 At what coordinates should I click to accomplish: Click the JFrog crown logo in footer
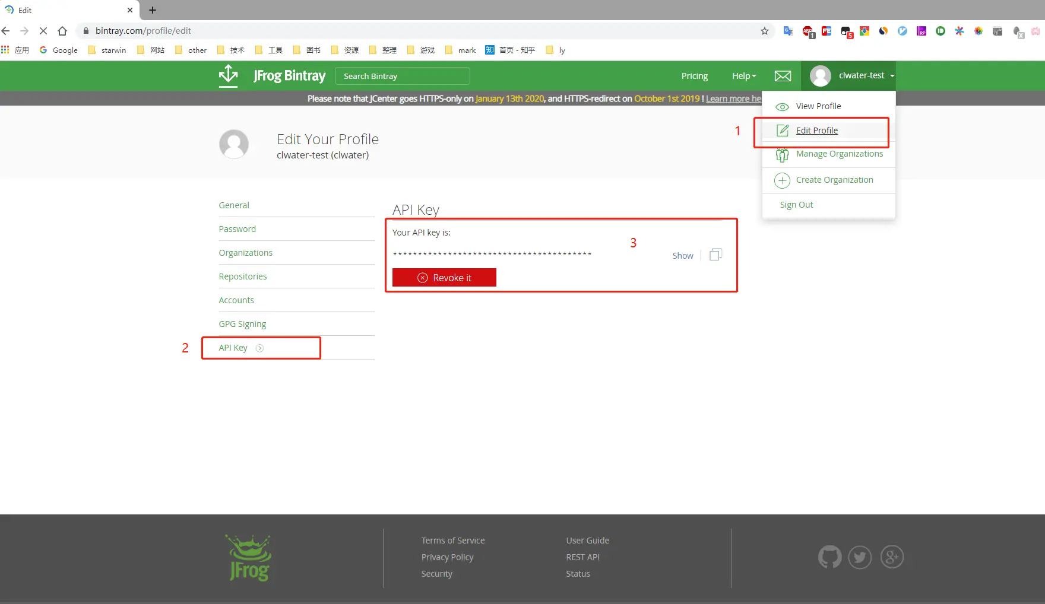tap(249, 558)
